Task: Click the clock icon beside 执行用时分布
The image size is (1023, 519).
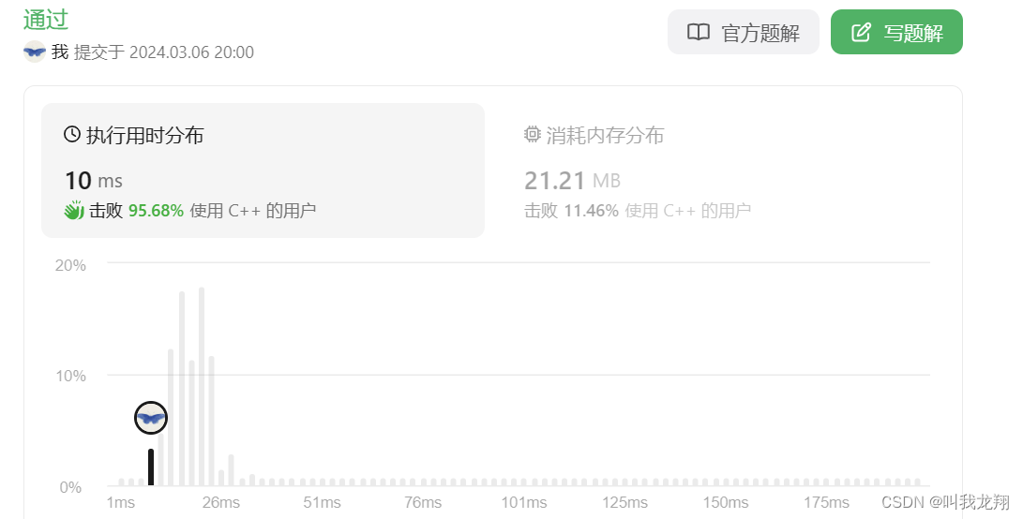Action: 72,134
